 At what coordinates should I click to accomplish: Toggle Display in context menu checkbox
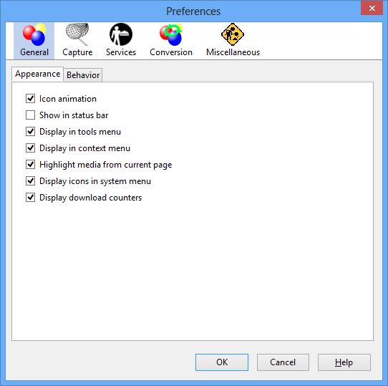coord(31,148)
